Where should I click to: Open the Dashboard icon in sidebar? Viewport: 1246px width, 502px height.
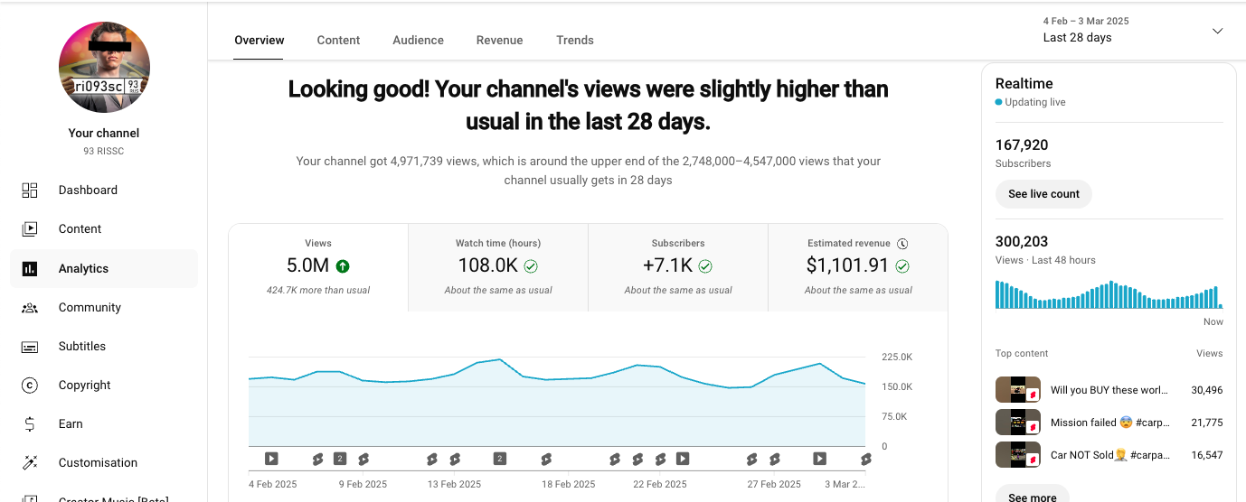pyautogui.click(x=30, y=191)
